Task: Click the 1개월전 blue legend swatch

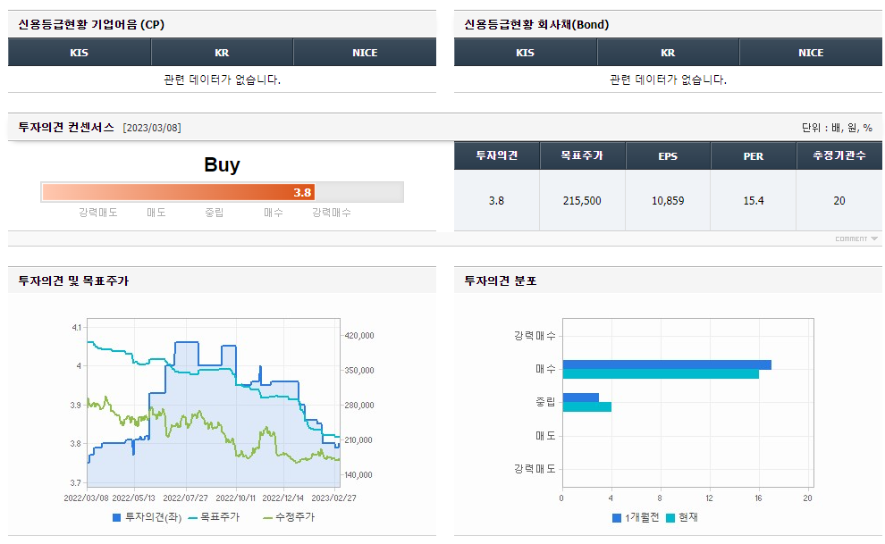Action: 617,517
